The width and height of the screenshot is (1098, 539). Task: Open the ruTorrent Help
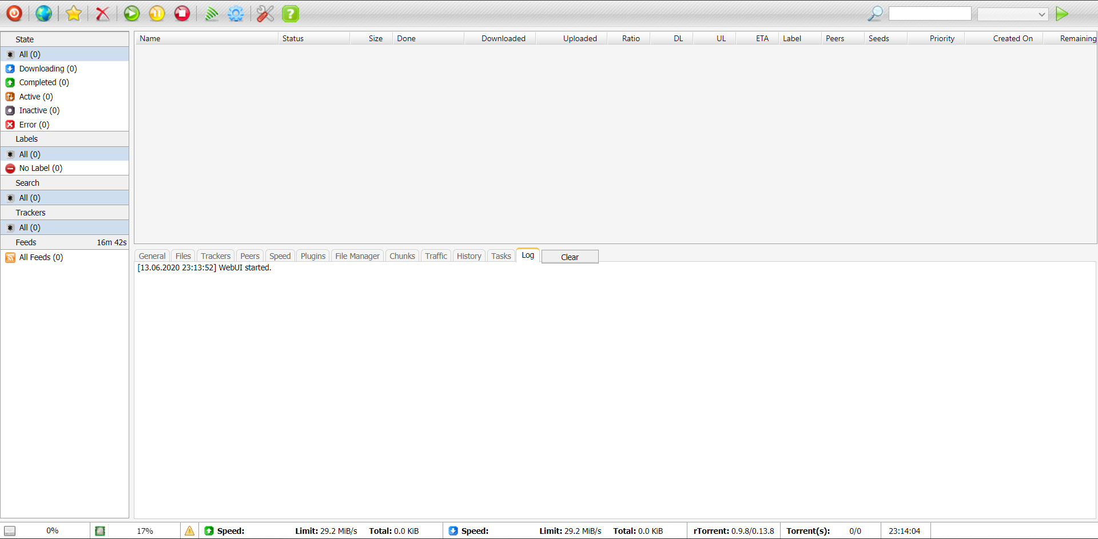pos(290,13)
